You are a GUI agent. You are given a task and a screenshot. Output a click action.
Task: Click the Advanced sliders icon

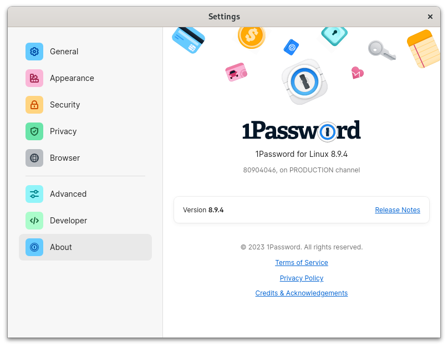(34, 194)
